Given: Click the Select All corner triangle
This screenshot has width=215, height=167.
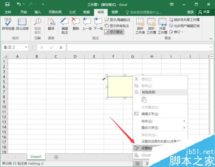Looking at the screenshot, I should (x=5, y=57).
